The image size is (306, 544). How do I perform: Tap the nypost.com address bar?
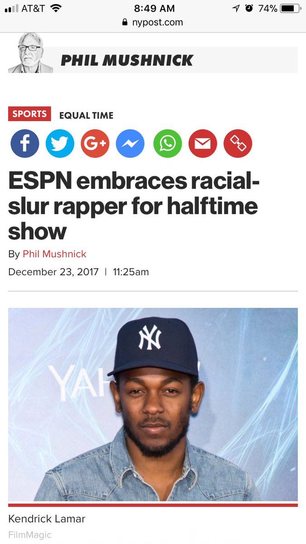pyautogui.click(x=153, y=22)
